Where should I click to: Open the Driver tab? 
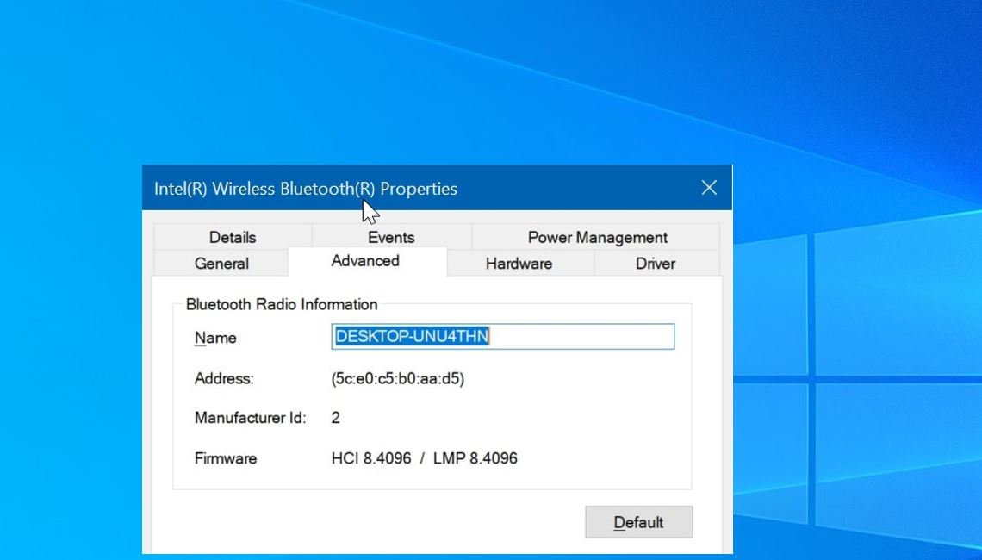click(656, 263)
